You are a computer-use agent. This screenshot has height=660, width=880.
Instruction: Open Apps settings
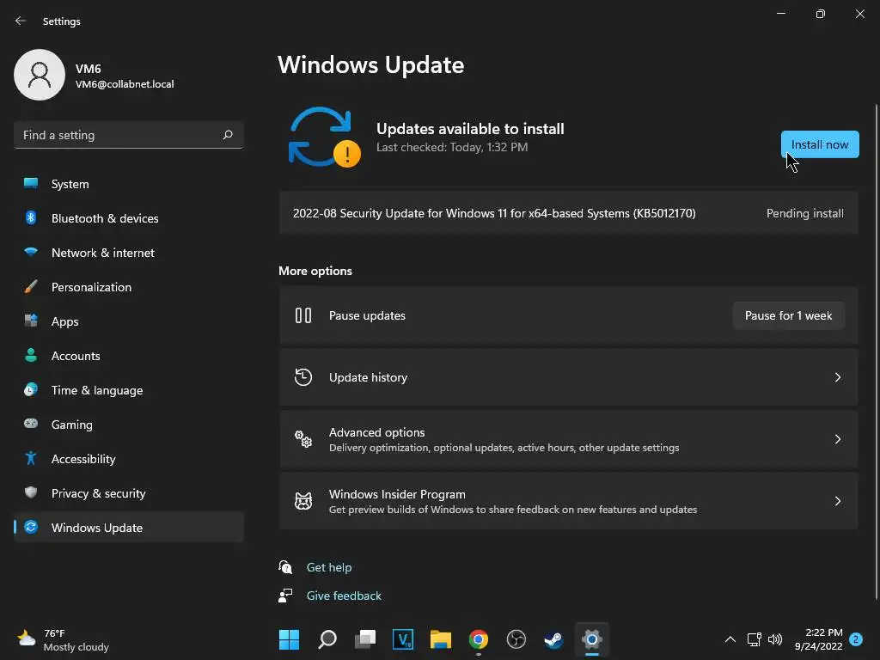129,321
